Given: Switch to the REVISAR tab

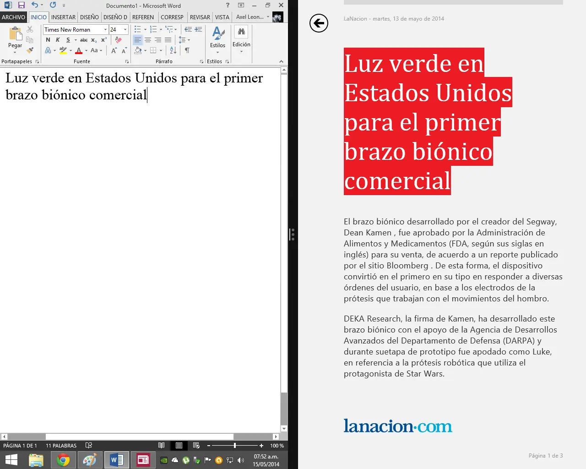Looking at the screenshot, I should [x=200, y=17].
